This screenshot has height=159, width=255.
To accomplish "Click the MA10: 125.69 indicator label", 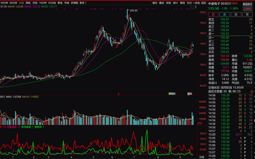I will [x=16, y=7].
